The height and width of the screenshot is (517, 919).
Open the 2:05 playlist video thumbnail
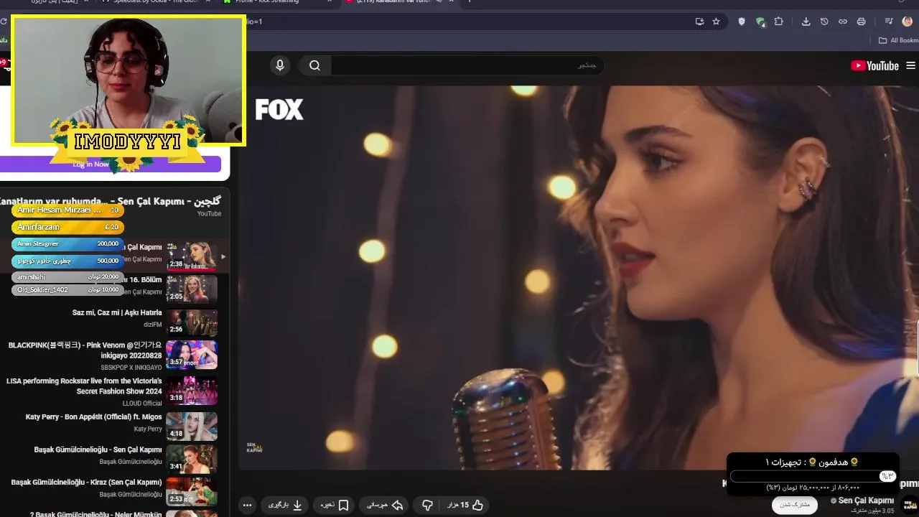tap(192, 289)
